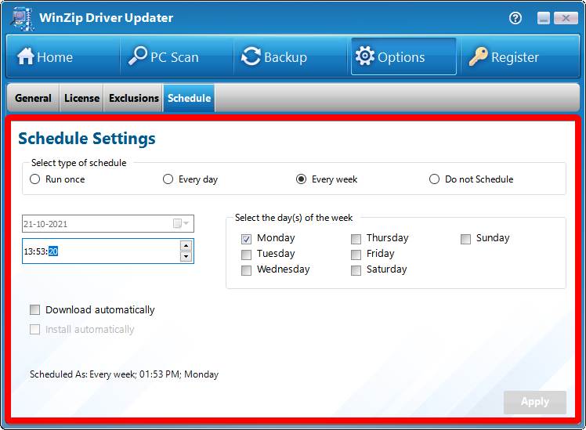Click the Apply button
Viewport: 586px width, 430px height.
tap(535, 402)
